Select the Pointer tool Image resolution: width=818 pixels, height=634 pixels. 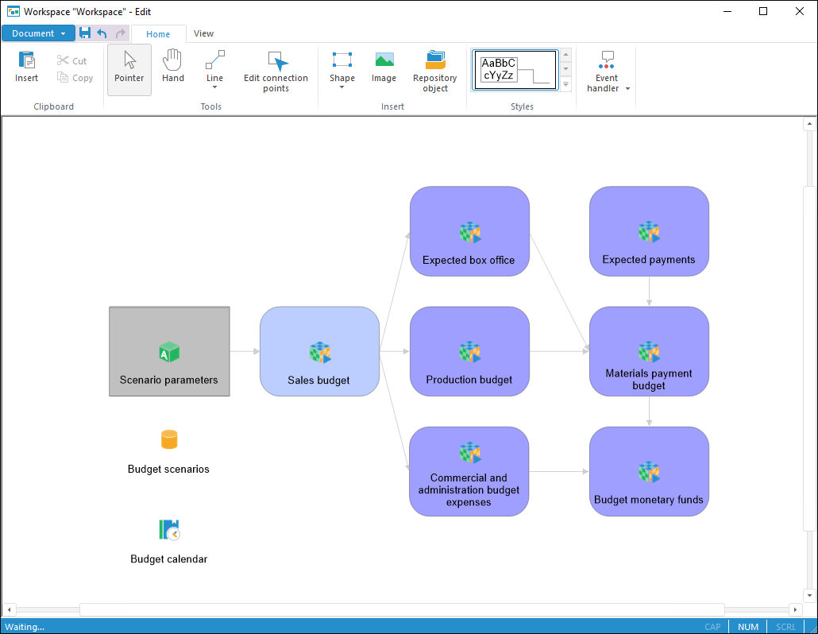(129, 68)
